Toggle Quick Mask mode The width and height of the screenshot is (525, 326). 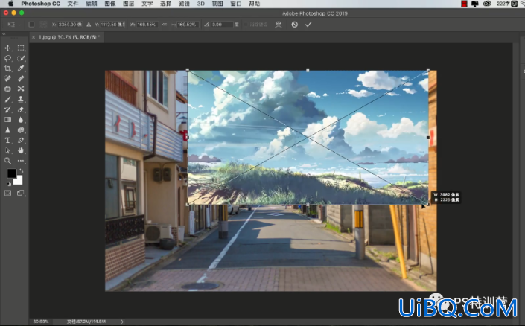[x=7, y=193]
